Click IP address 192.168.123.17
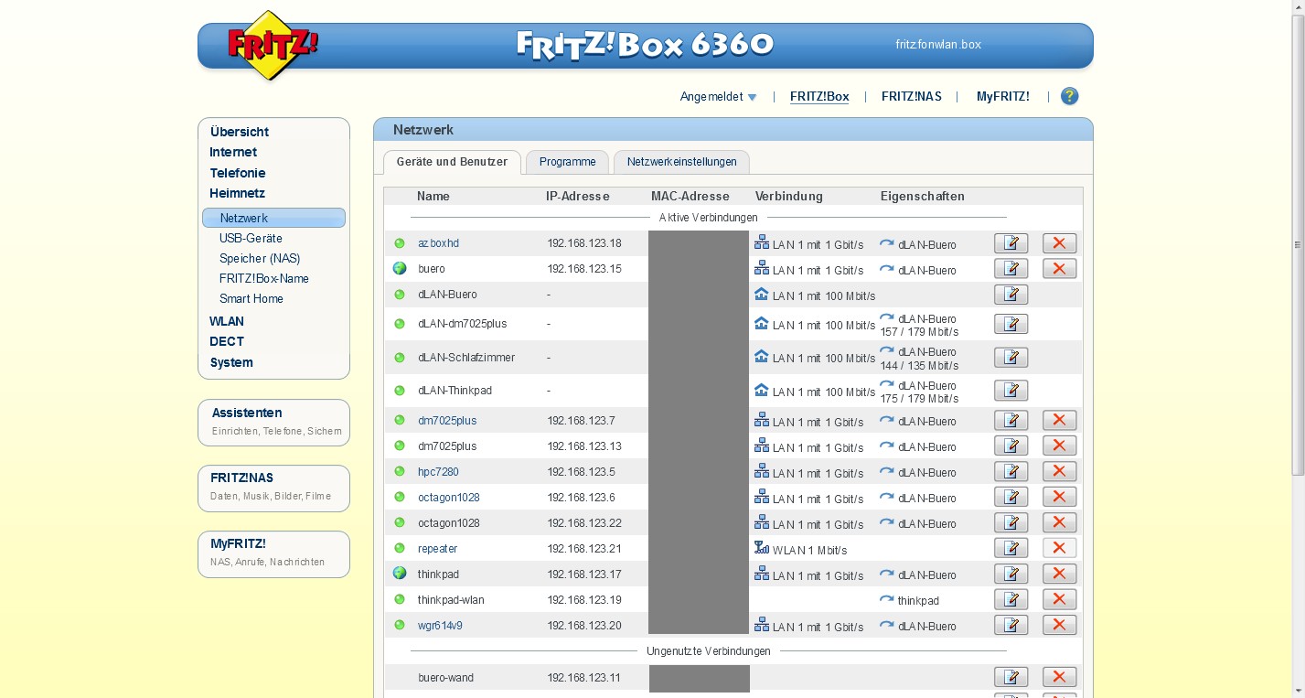Viewport: 1305px width, 698px height. point(583,575)
